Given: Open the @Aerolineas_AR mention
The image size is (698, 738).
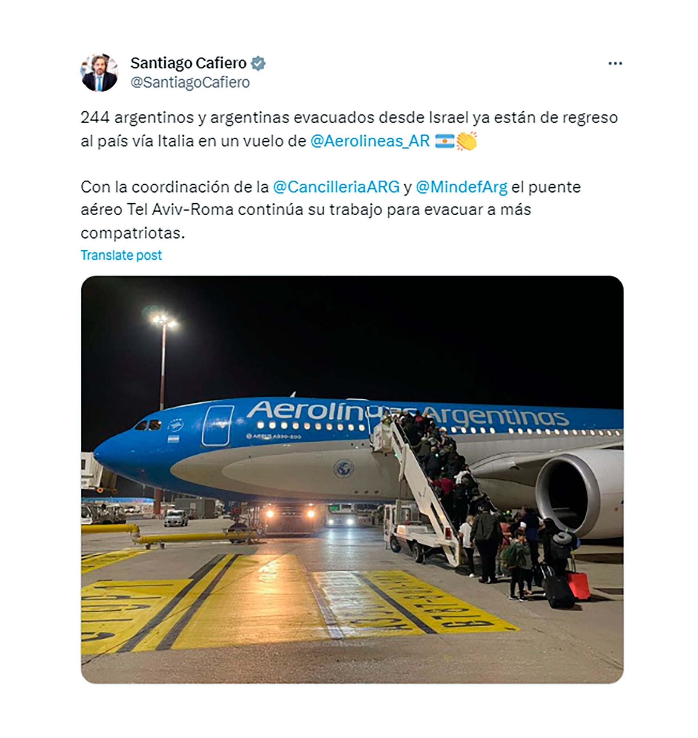Looking at the screenshot, I should point(370,141).
